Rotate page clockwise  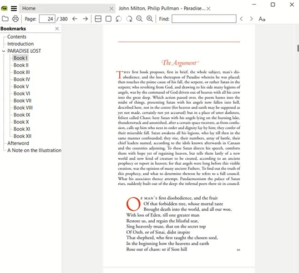point(129,19)
